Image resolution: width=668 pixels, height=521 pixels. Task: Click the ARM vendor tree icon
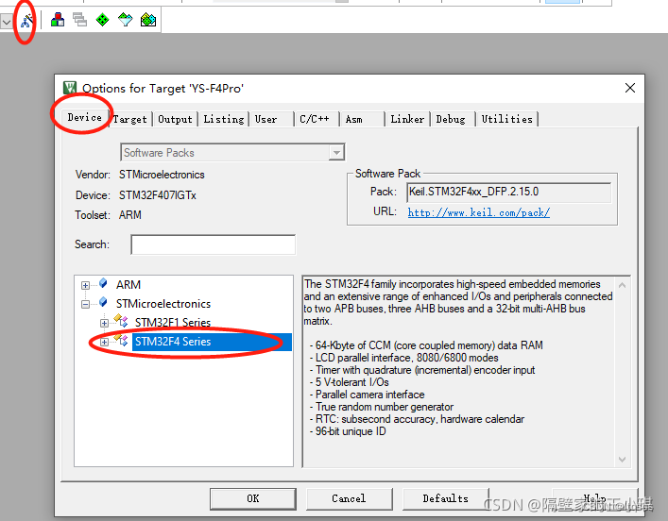(103, 283)
